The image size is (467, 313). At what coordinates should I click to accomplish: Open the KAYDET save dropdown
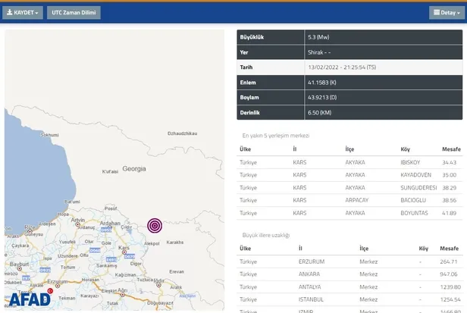23,13
